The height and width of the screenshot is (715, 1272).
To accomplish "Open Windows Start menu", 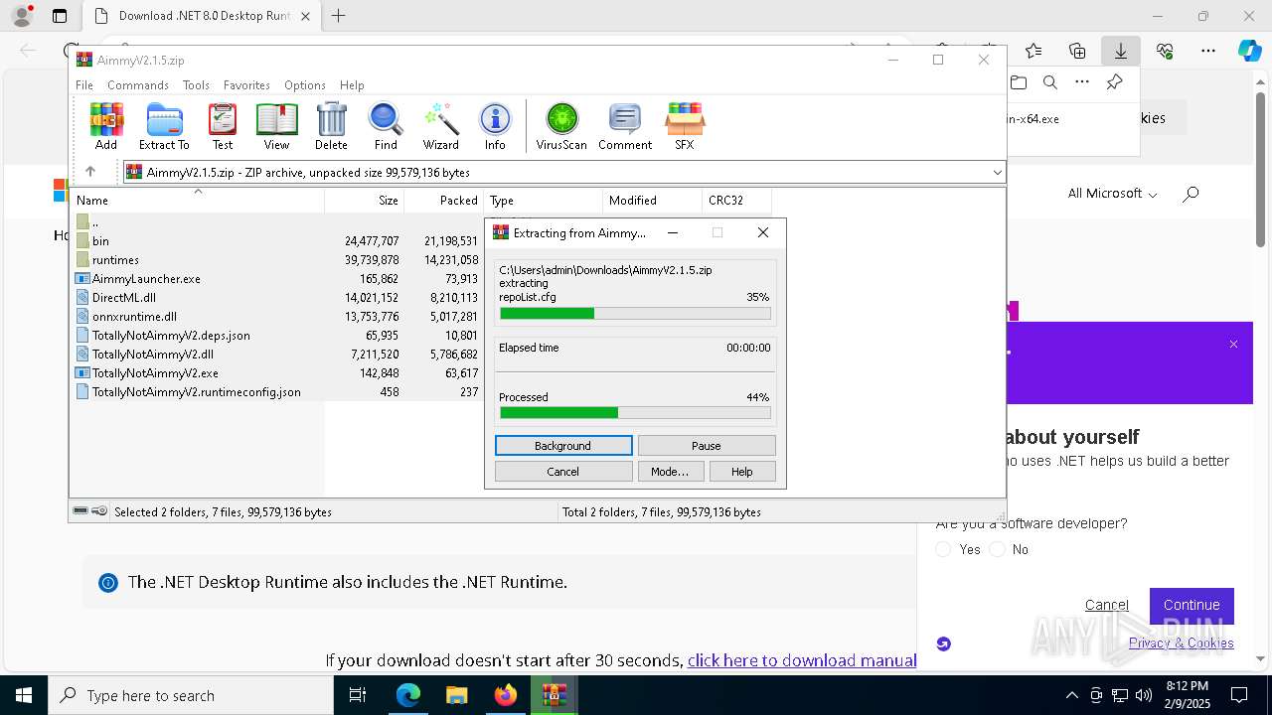I will tap(24, 695).
